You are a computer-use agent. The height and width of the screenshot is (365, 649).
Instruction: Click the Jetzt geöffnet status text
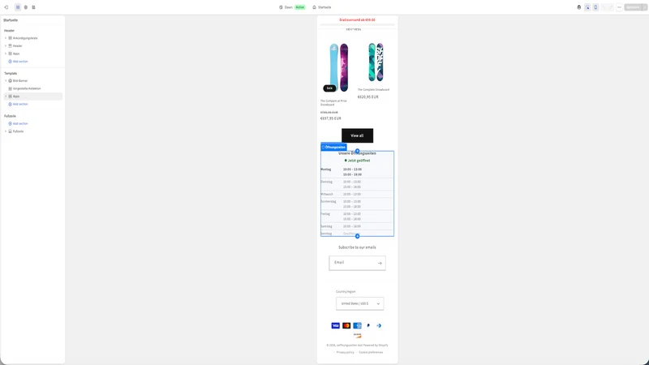click(357, 161)
